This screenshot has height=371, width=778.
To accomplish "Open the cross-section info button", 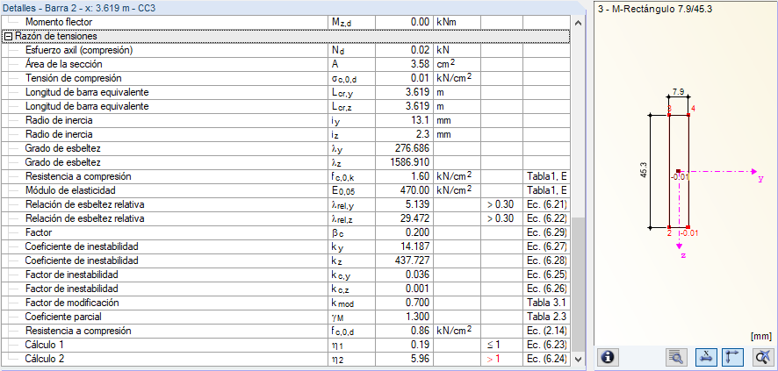I will point(609,356).
